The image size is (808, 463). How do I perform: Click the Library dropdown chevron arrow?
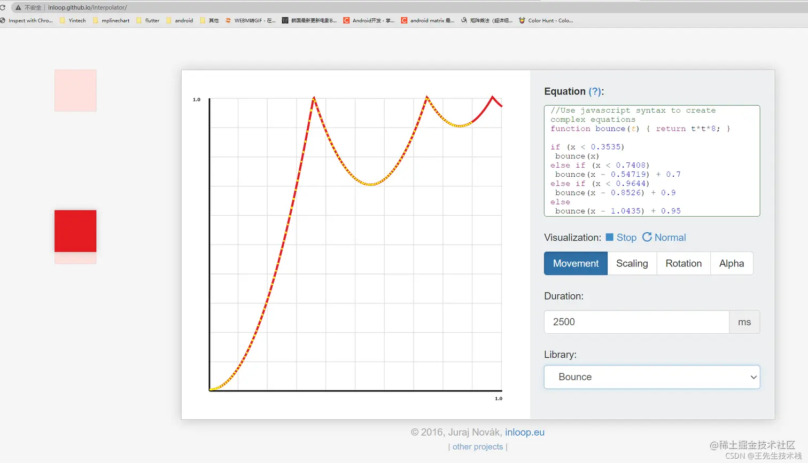pyautogui.click(x=753, y=377)
